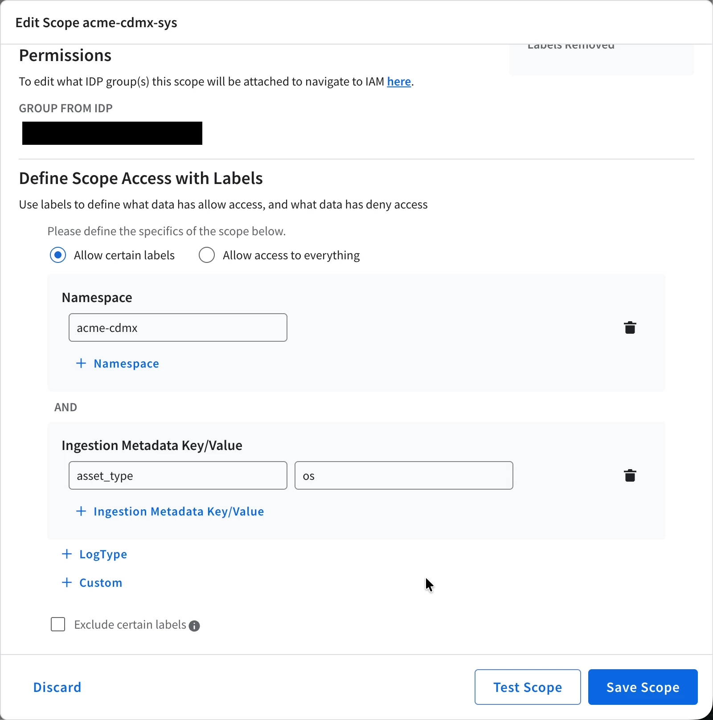Add another Namespace entry

click(x=118, y=364)
